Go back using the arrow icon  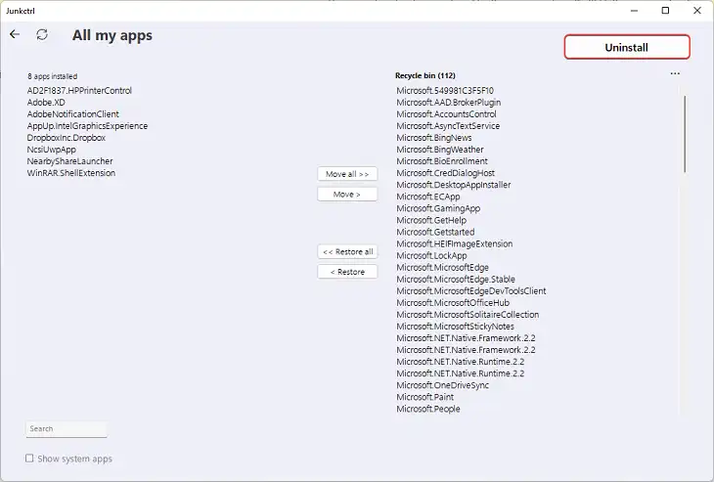tap(15, 34)
